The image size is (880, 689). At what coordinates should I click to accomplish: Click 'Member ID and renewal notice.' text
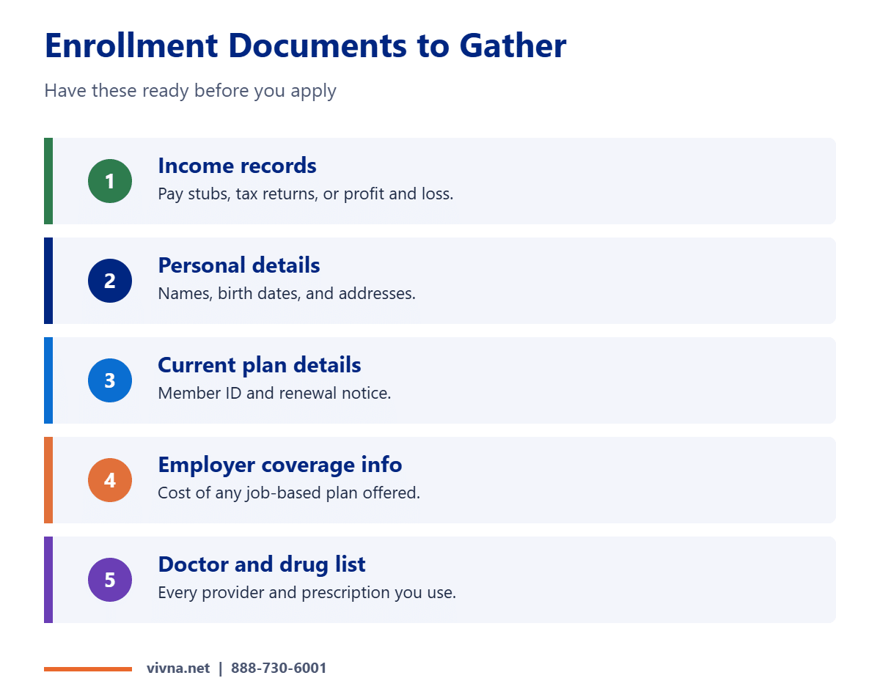[x=274, y=394]
